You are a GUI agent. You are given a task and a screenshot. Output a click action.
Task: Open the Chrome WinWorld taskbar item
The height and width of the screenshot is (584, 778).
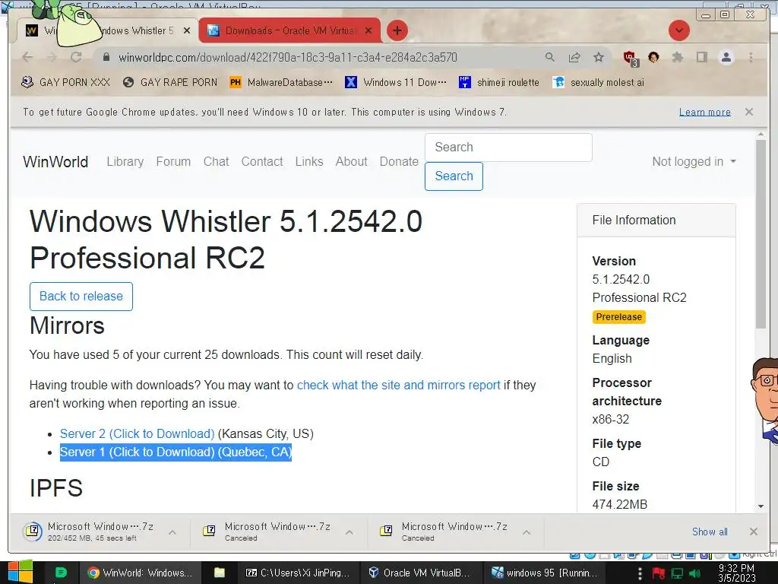click(x=141, y=573)
